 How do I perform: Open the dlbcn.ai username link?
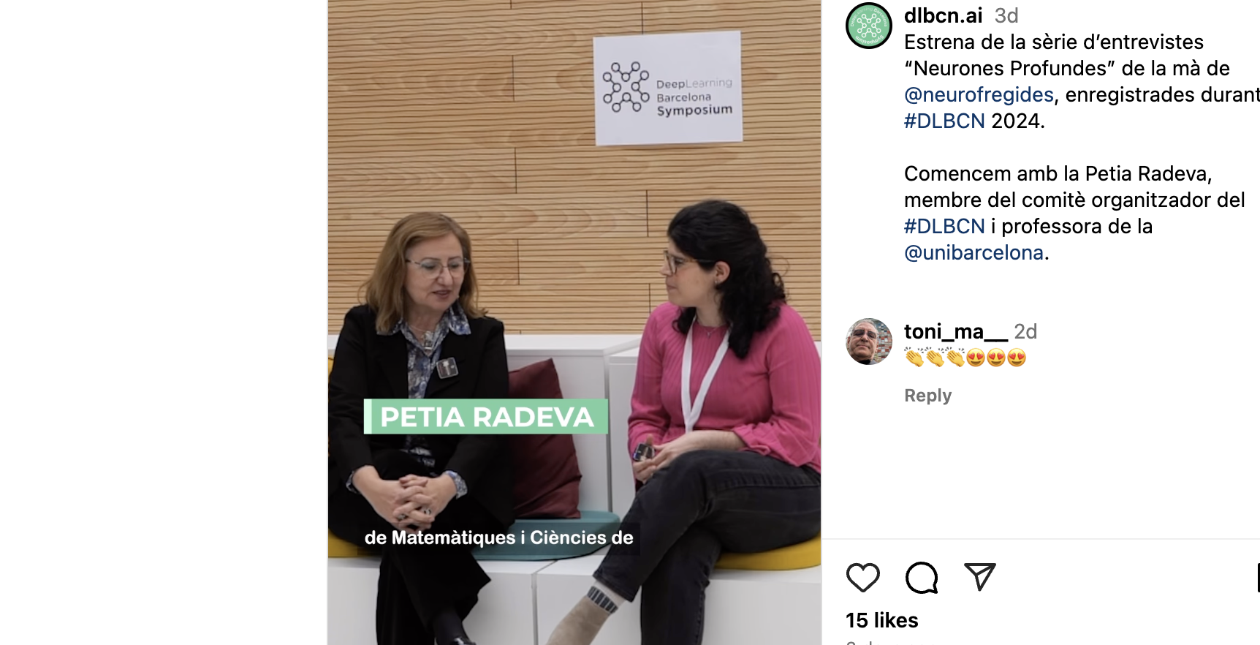point(943,15)
